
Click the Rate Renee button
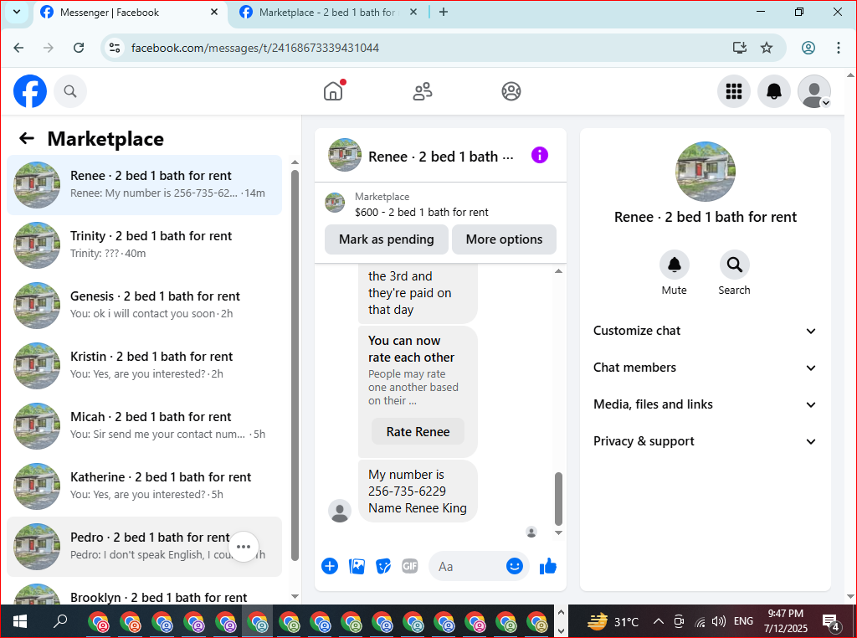coord(418,432)
